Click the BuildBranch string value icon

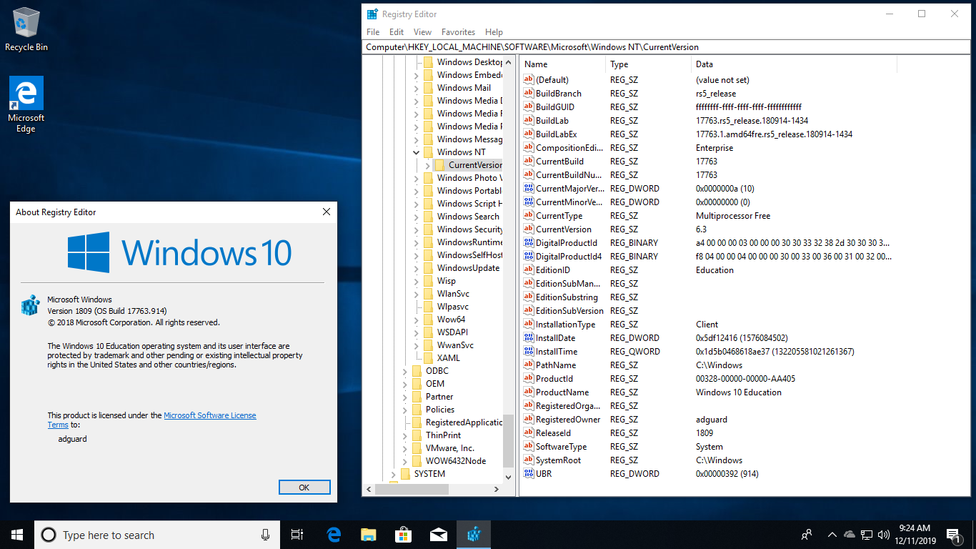pyautogui.click(x=529, y=94)
